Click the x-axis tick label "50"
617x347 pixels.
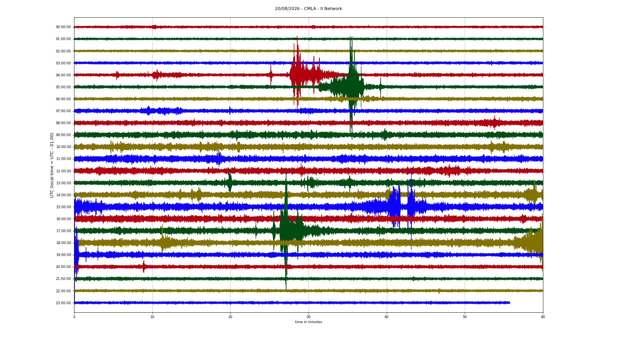465,317
